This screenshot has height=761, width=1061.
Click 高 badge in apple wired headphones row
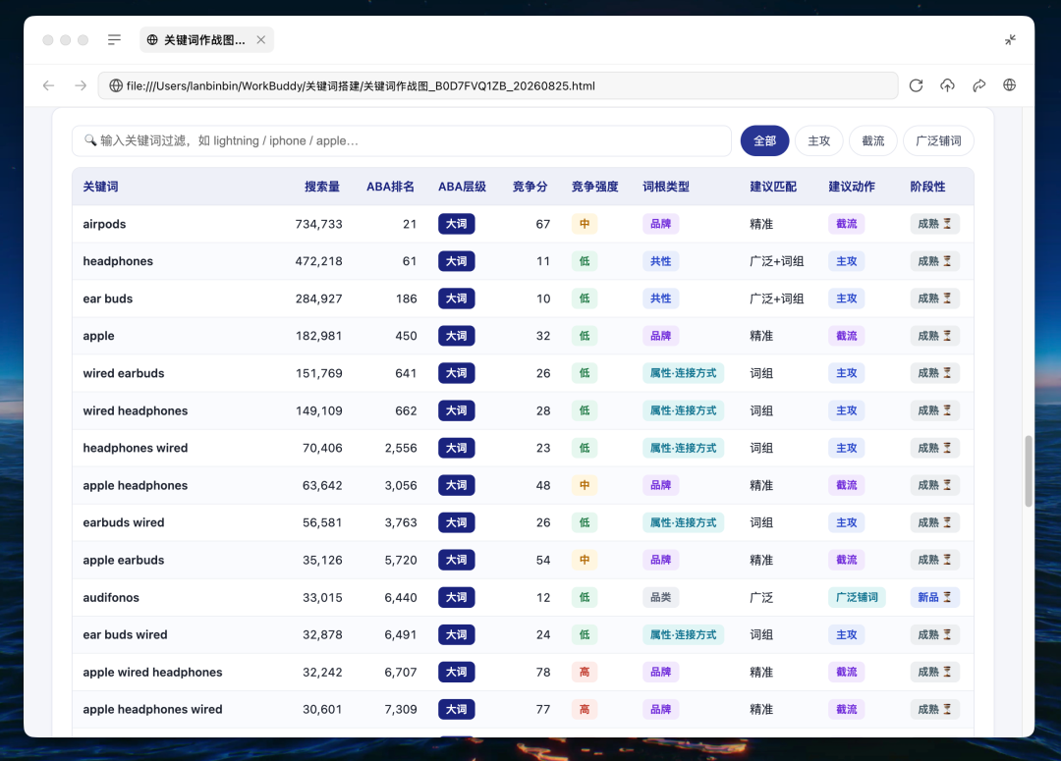tap(585, 673)
